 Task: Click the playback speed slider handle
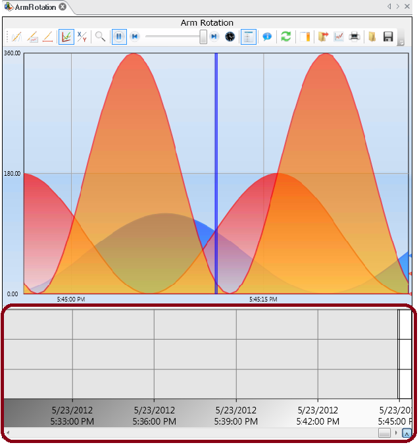tap(203, 37)
